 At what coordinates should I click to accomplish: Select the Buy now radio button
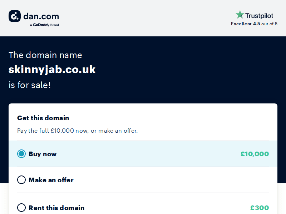pos(21,154)
